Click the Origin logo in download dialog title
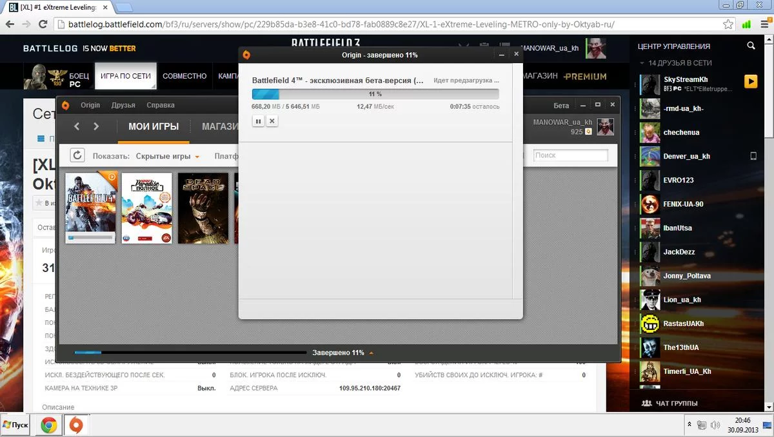Screen dimensions: 774x437 click(246, 55)
